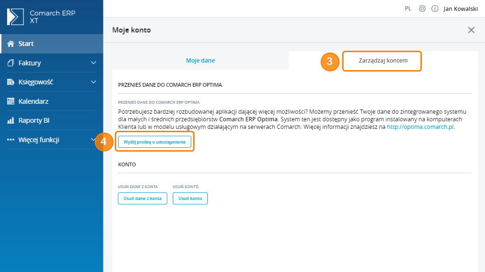
Task: Click the Usuń konto button
Action: [190, 199]
